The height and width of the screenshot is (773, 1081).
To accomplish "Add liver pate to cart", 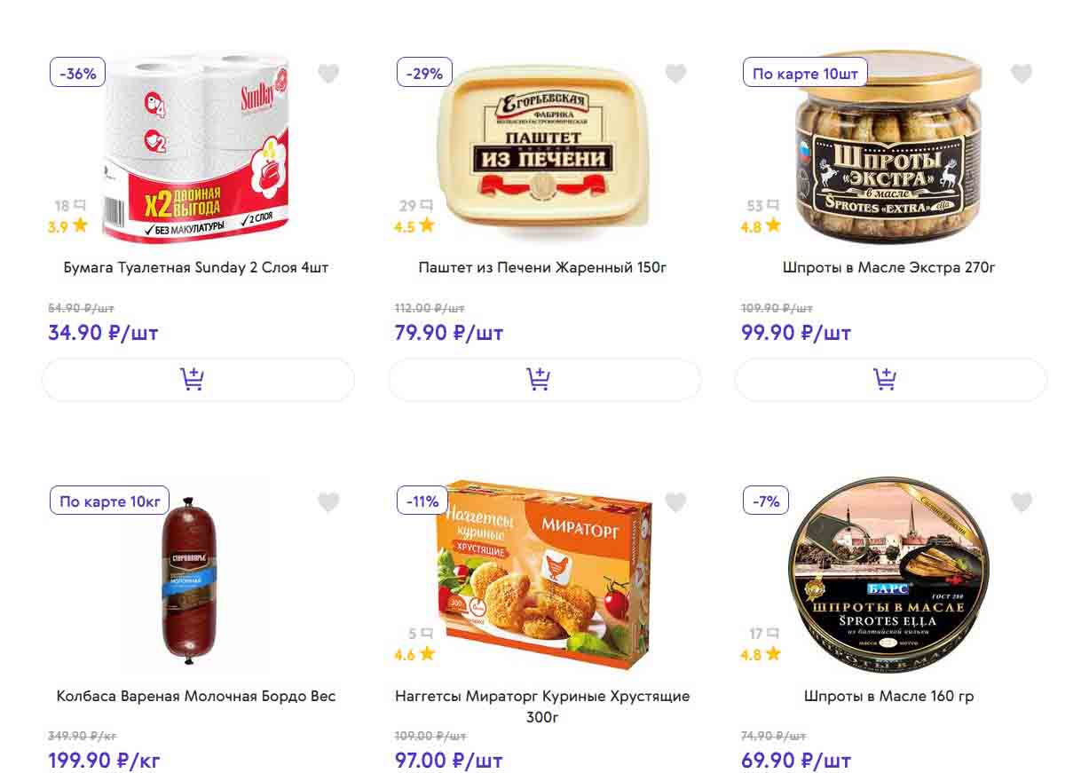I will 544,380.
